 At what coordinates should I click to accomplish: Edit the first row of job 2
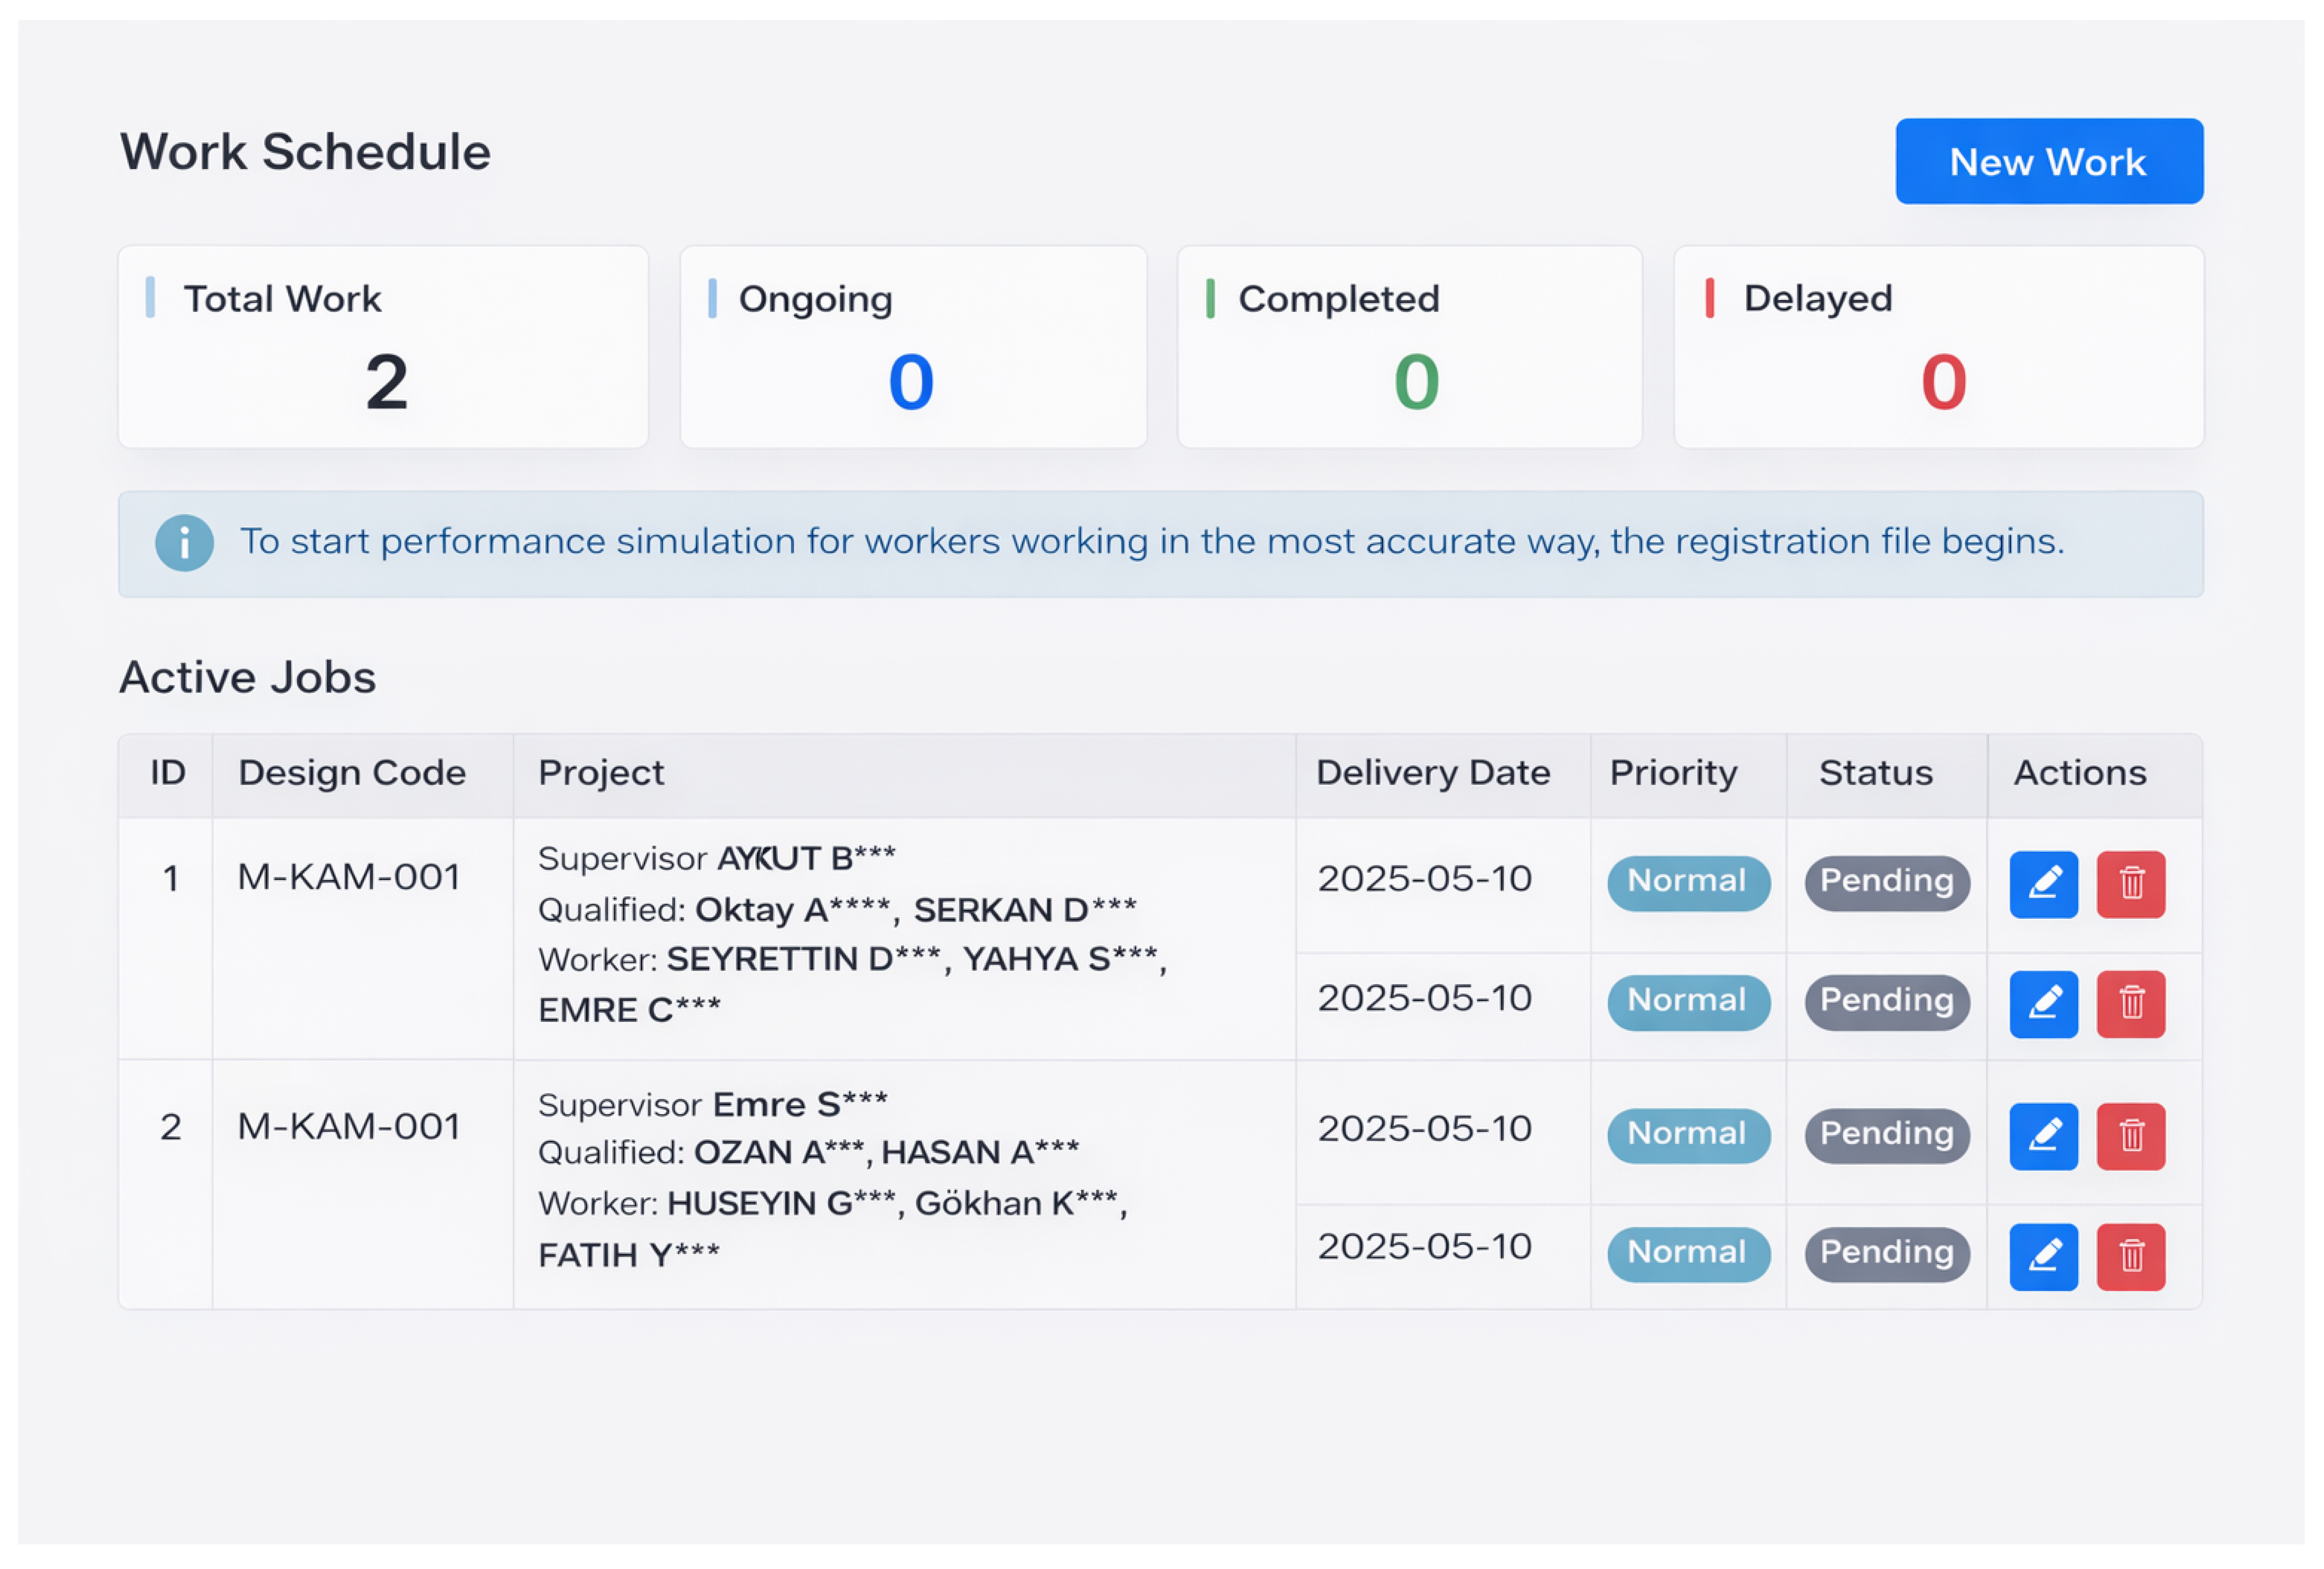pos(2043,1136)
